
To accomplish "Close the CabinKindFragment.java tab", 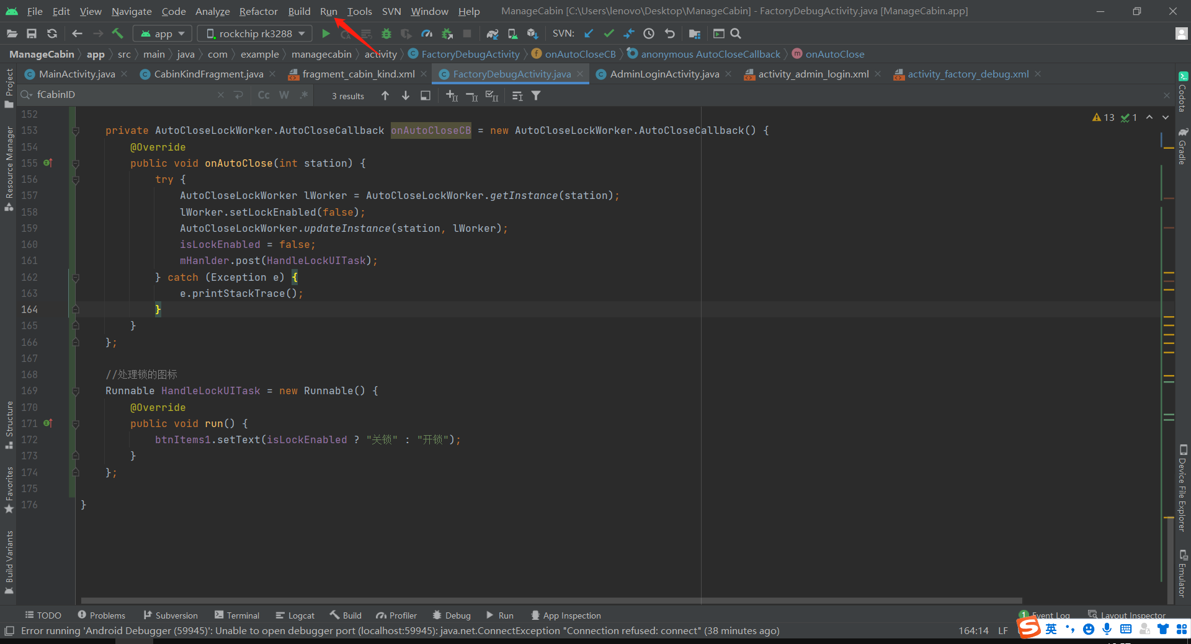I will point(272,74).
